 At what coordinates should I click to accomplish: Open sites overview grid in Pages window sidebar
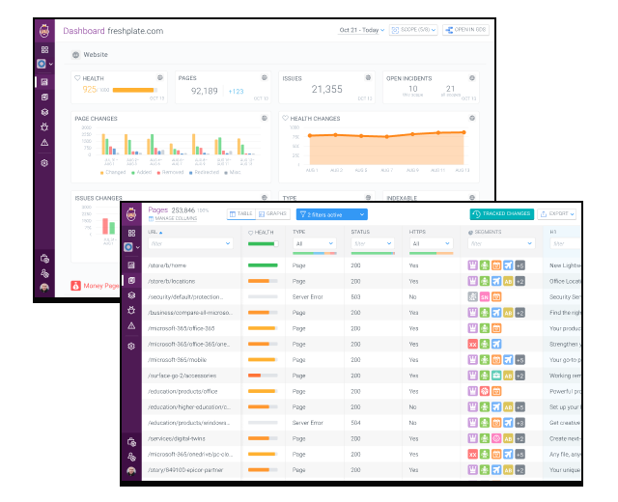coord(131,233)
